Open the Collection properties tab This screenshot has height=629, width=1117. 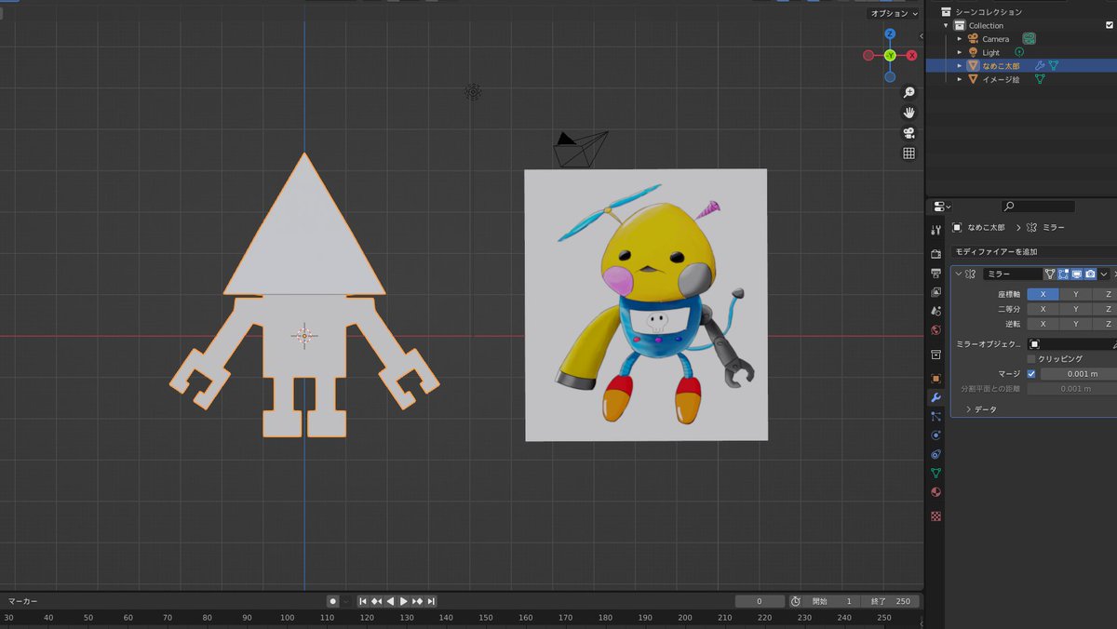click(x=936, y=355)
